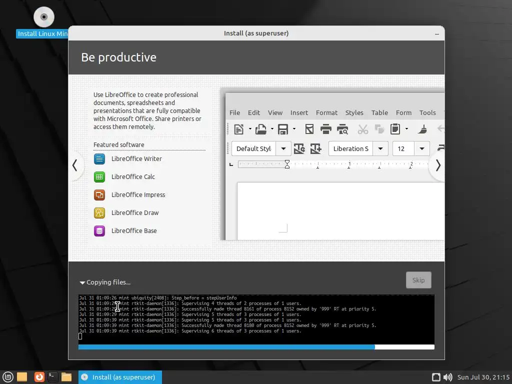The image size is (512, 384).
Task: Click the Show Desktop taskbar icon
Action: tap(22, 377)
